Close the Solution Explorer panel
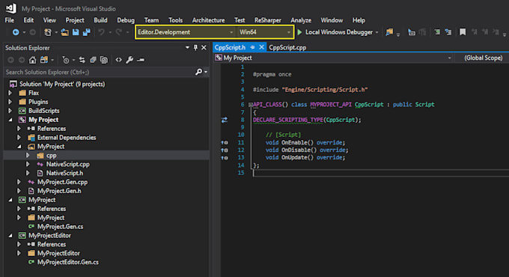Image resolution: width=509 pixels, height=277 pixels. (x=204, y=48)
